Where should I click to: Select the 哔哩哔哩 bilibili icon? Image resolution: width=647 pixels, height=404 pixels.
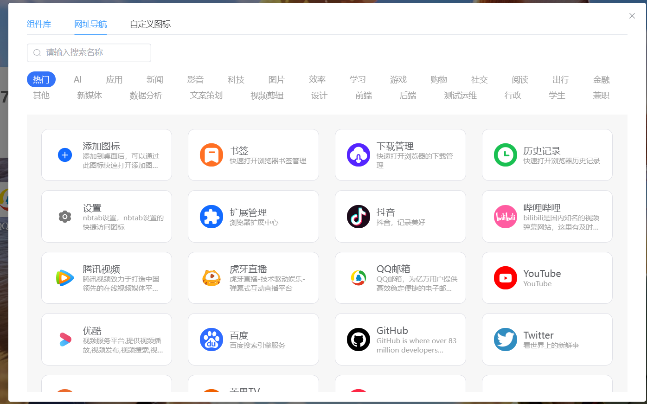[505, 216]
